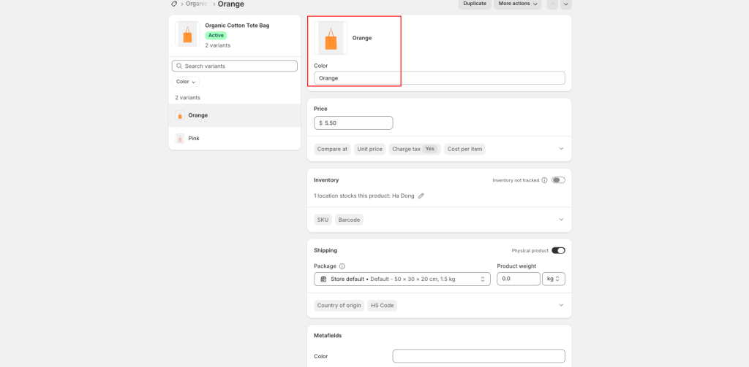The width and height of the screenshot is (749, 367).
Task: Open Organic Cotton Tote Bag product thumbnail
Action: click(x=187, y=34)
